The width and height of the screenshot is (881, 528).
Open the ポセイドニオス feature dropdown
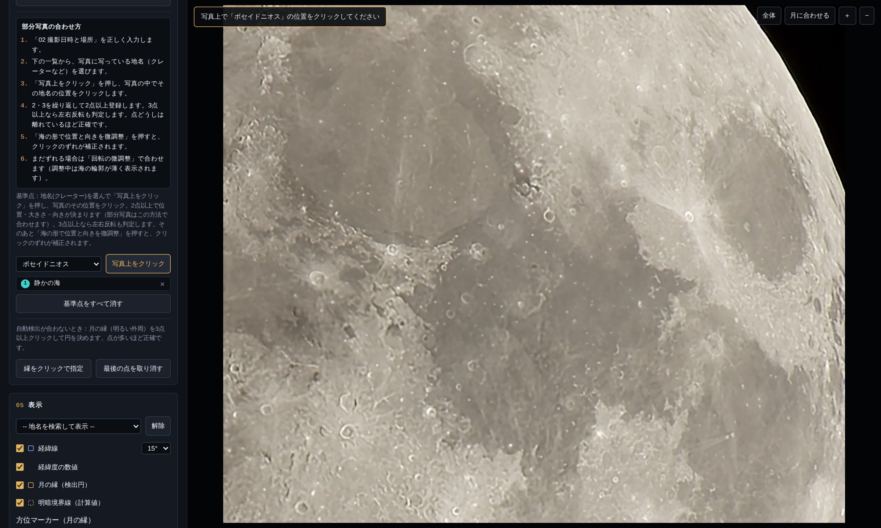tap(58, 264)
